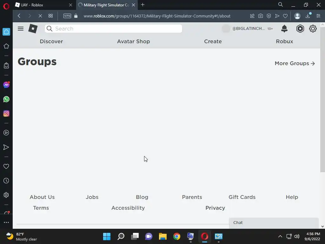Viewport: 325px width, 244px height.
Task: Open Google Chrome from the taskbar
Action: coord(176,236)
